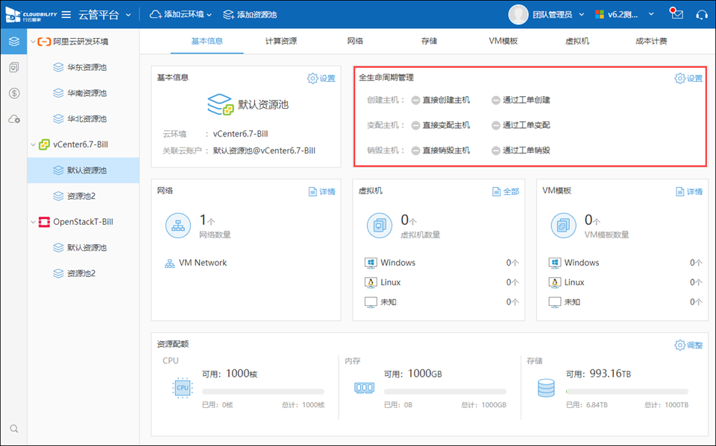
Task: Select 通过工单变配 radio option
Action: coord(496,125)
